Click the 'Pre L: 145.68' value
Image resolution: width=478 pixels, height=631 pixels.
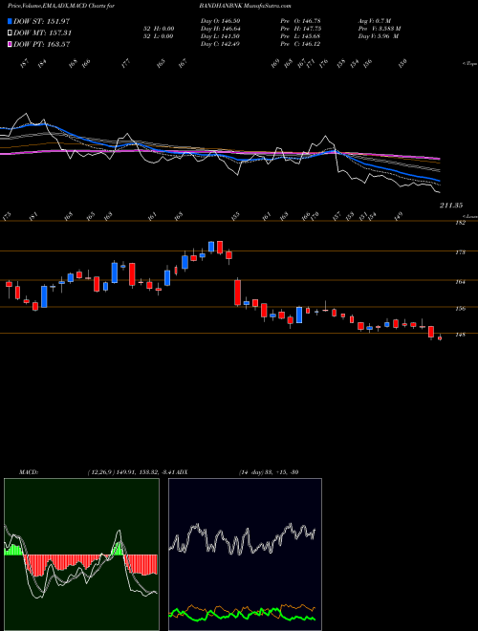pyautogui.click(x=300, y=36)
